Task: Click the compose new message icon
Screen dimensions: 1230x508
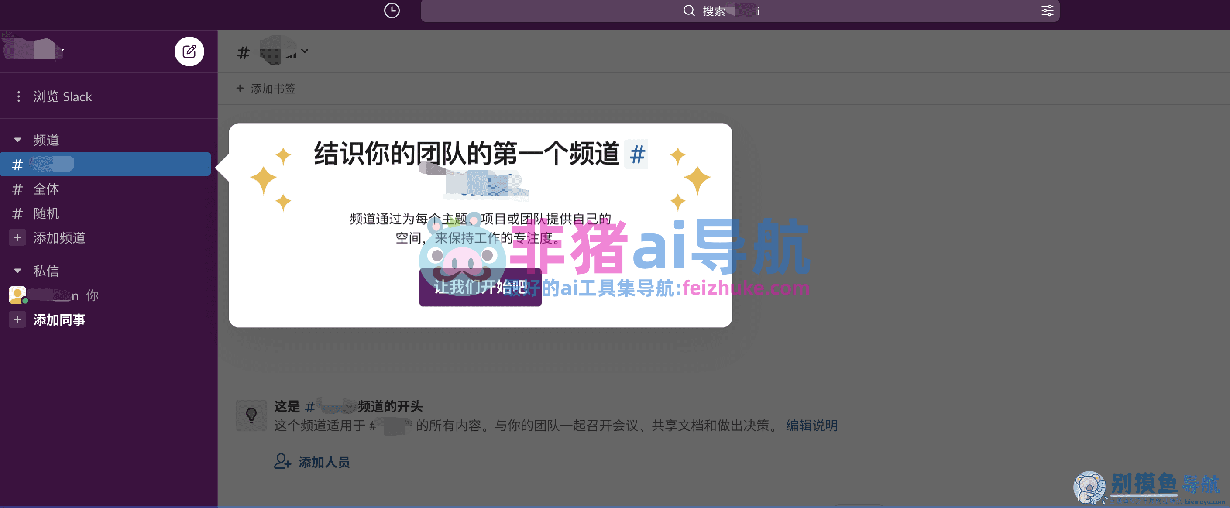Action: (x=189, y=51)
